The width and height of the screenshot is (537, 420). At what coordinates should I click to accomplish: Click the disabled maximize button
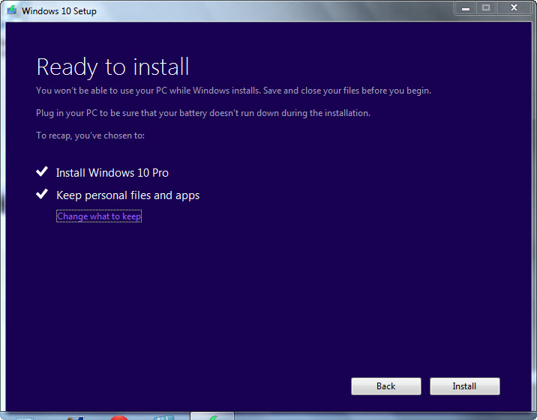click(486, 8)
